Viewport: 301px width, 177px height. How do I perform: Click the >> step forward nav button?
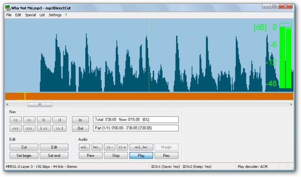click(29, 120)
